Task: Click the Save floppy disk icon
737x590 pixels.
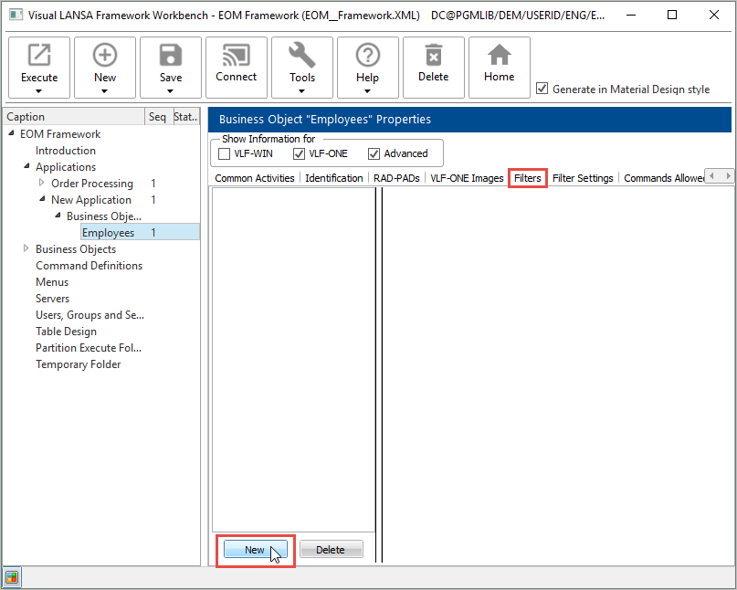Action: [x=171, y=55]
